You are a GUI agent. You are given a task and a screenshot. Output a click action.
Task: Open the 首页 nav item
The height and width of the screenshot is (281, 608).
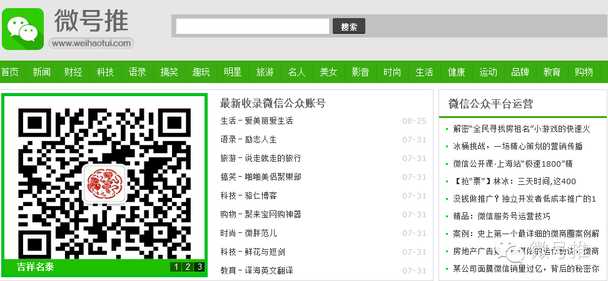point(10,72)
